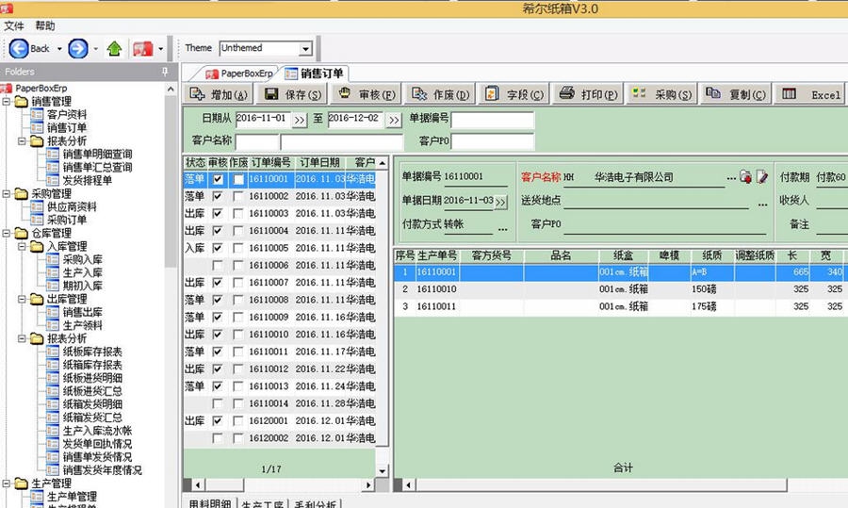
Task: Pin the Folders panel
Action: coord(165,72)
